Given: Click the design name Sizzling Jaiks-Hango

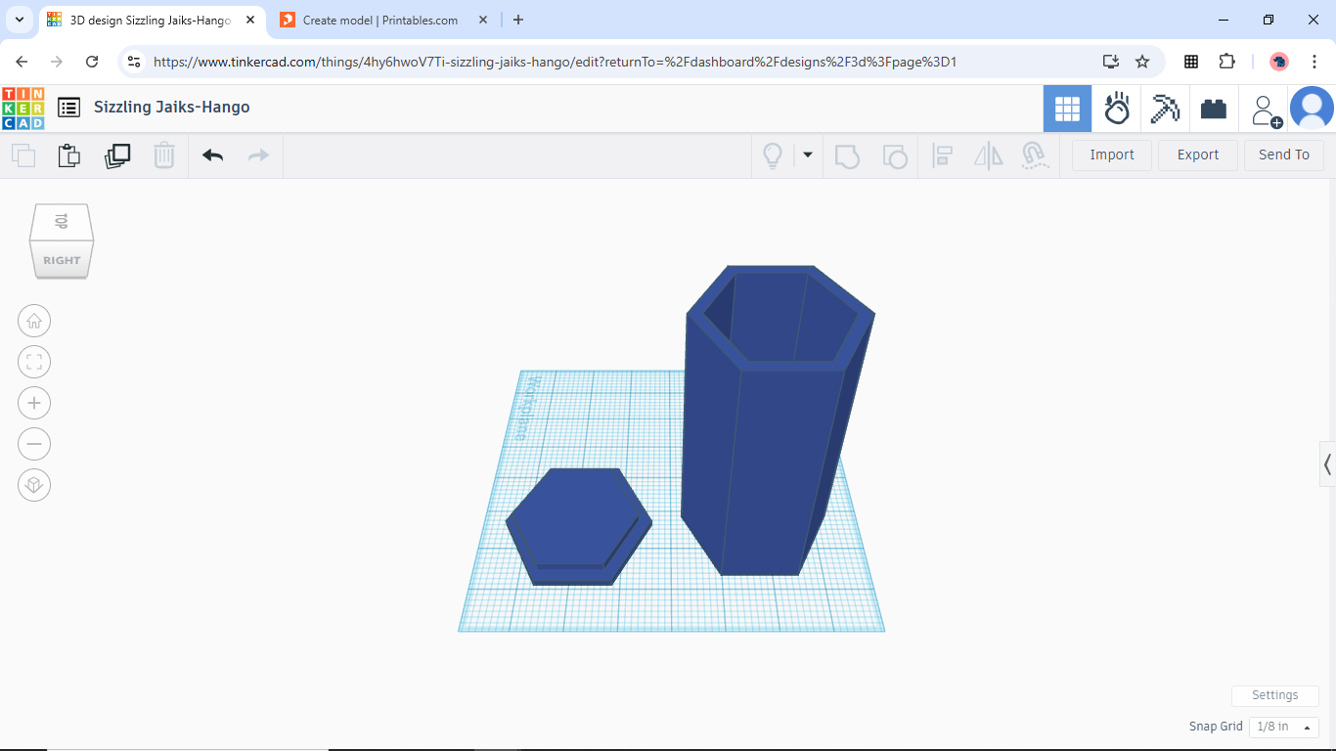Looking at the screenshot, I should (172, 108).
